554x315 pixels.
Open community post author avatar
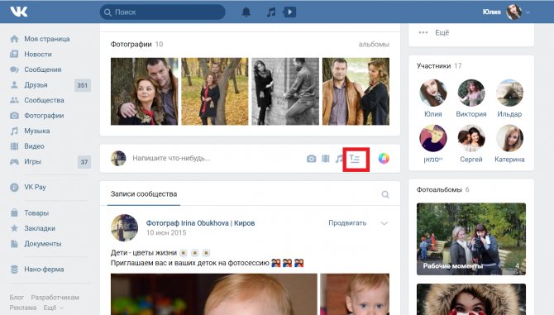click(x=124, y=227)
